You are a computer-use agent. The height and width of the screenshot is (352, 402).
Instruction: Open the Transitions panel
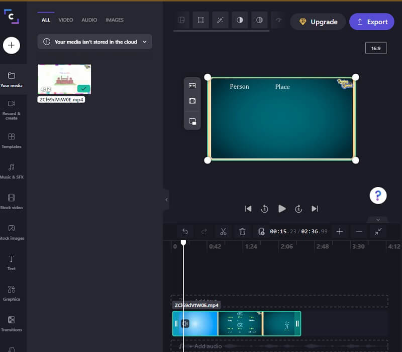(12, 323)
